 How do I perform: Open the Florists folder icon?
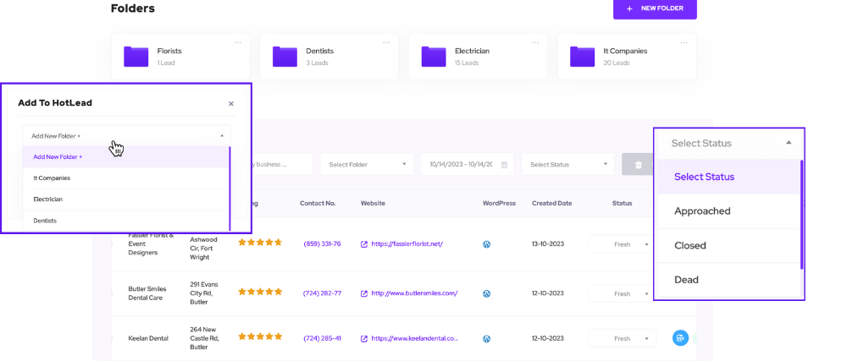pyautogui.click(x=136, y=57)
